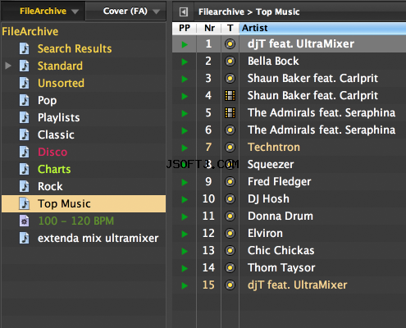Image resolution: width=406 pixels, height=328 pixels.
Task: Click the Pop group music icon
Action: coord(25,100)
